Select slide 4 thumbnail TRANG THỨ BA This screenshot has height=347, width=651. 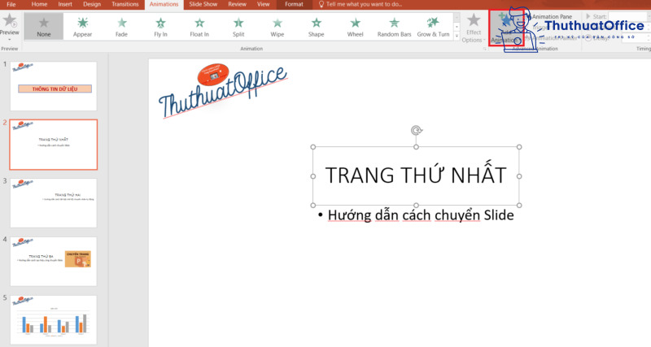click(x=54, y=262)
